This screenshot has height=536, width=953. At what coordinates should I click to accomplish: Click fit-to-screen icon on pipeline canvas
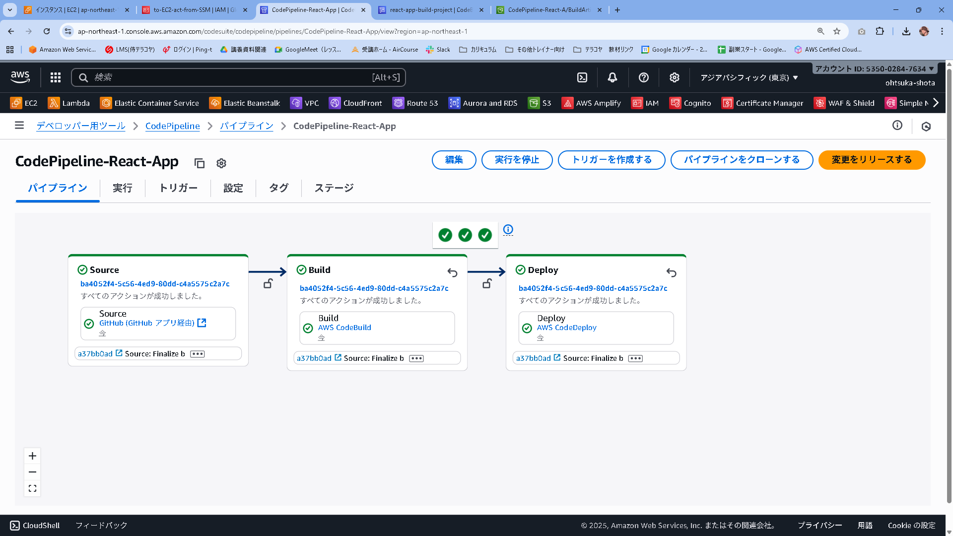[x=32, y=488]
